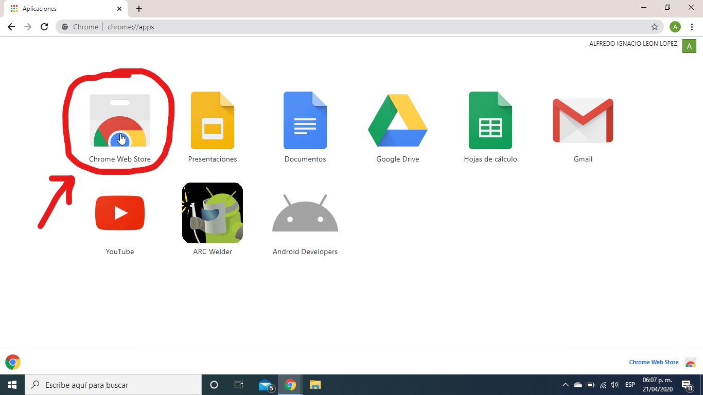Restore down the Chrome window
This screenshot has height=395, width=703.
tap(667, 8)
